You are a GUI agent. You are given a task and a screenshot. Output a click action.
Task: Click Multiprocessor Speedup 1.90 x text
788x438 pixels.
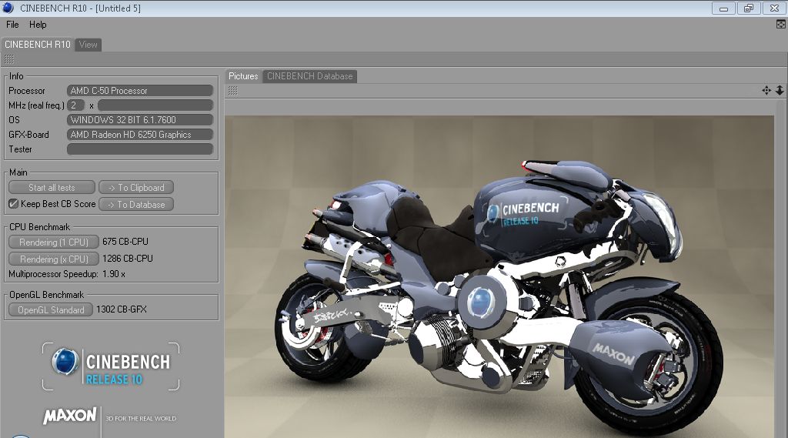[67, 274]
